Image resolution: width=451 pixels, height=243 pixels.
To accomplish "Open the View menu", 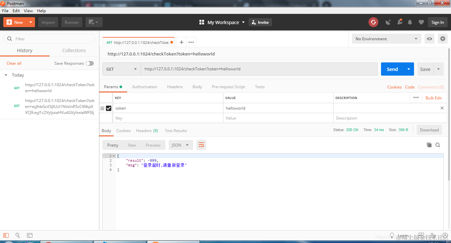I will pyautogui.click(x=28, y=11).
